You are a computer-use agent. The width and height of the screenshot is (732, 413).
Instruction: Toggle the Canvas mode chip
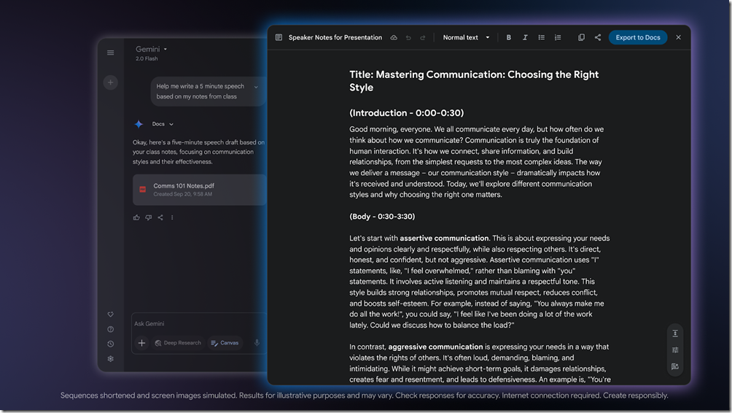(225, 343)
